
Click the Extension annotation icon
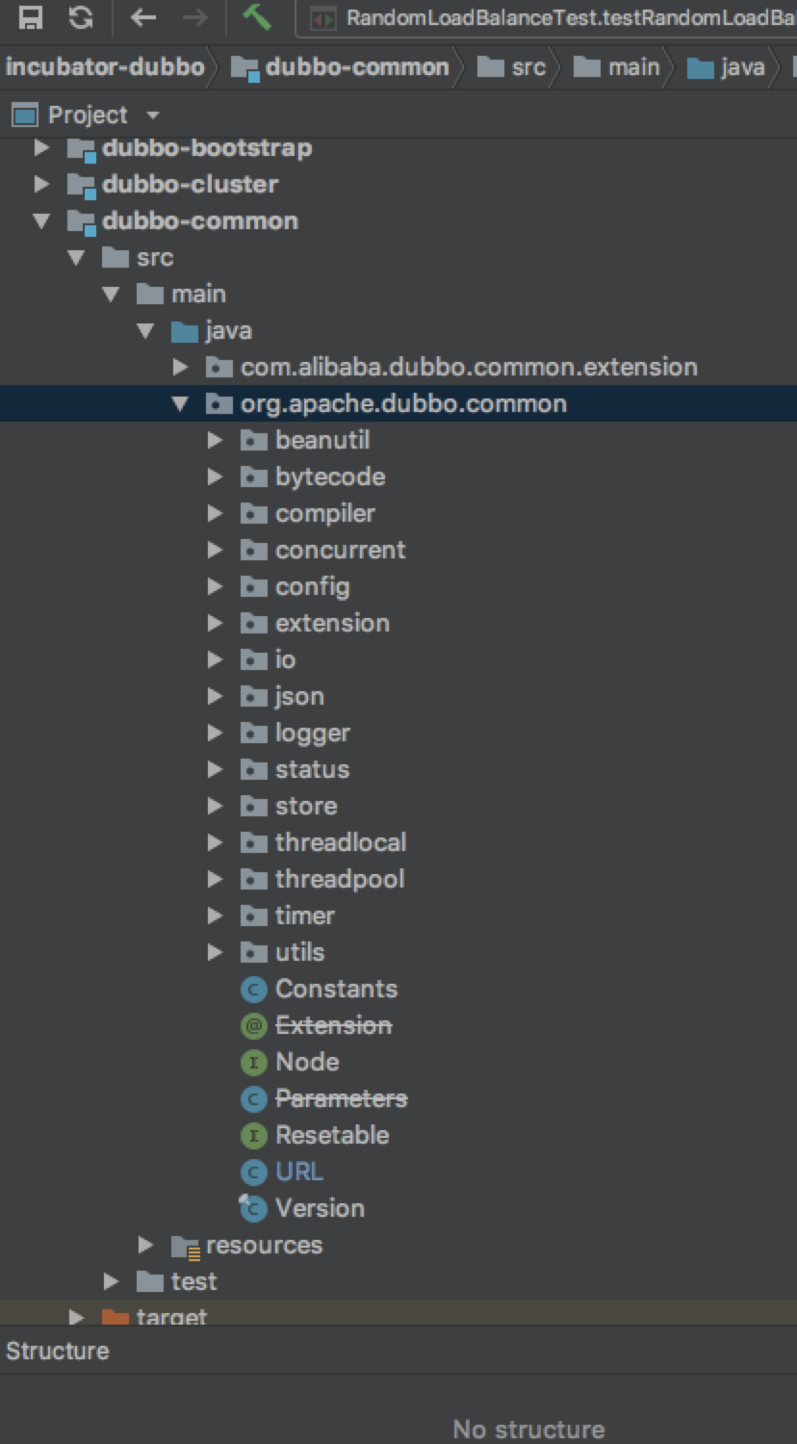(253, 1025)
